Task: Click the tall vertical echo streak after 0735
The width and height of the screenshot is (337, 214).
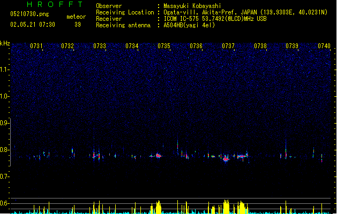Action: coord(177,147)
